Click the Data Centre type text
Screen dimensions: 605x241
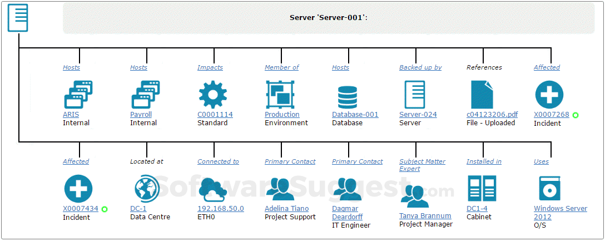click(150, 217)
